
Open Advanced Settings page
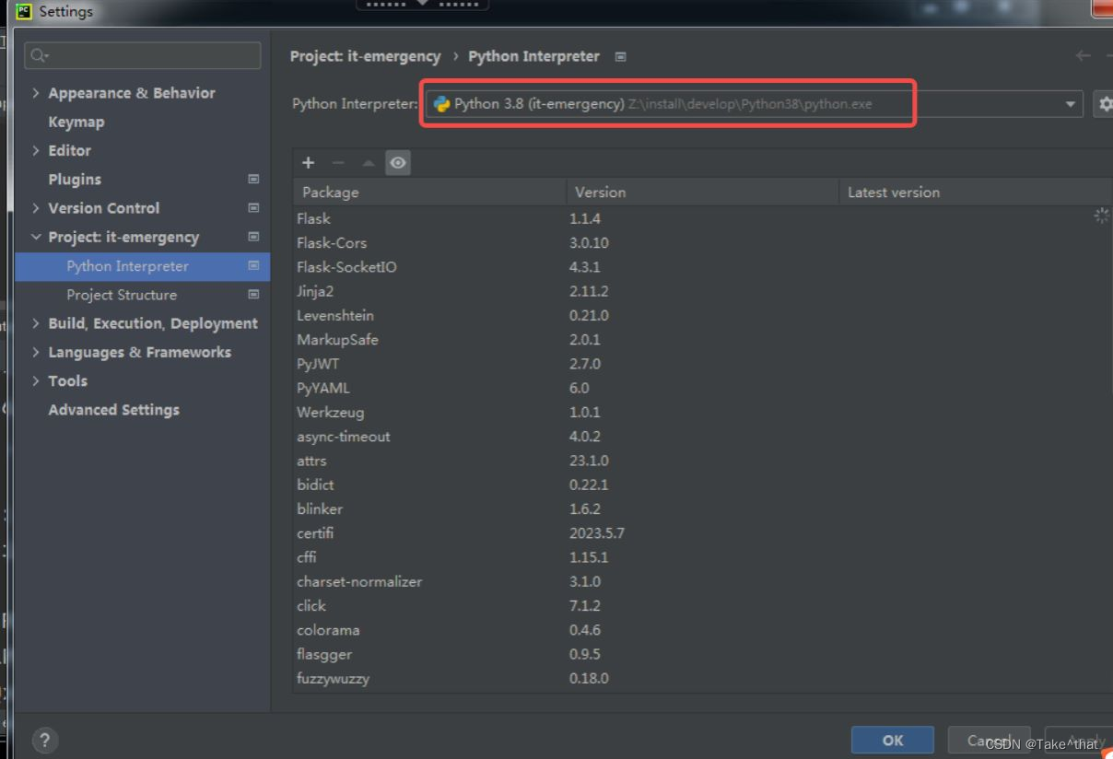pyautogui.click(x=113, y=410)
